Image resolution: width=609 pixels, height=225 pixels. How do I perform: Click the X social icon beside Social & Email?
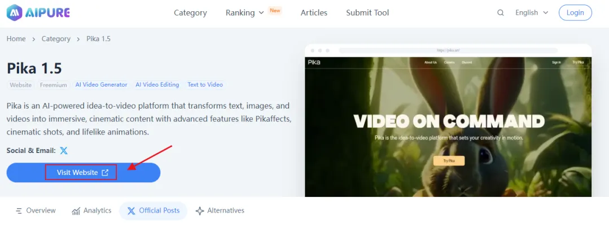(64, 151)
